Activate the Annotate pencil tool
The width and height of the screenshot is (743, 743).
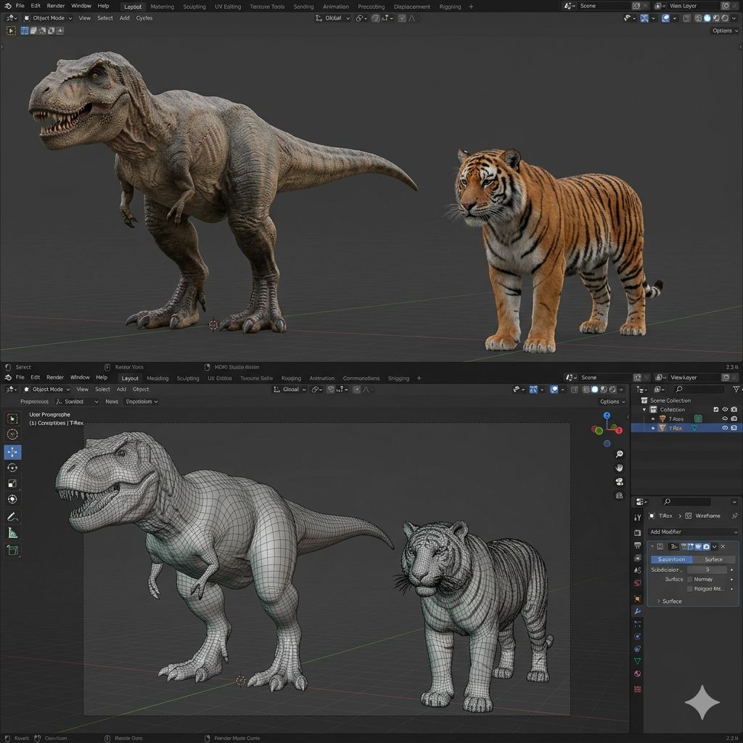click(x=13, y=517)
